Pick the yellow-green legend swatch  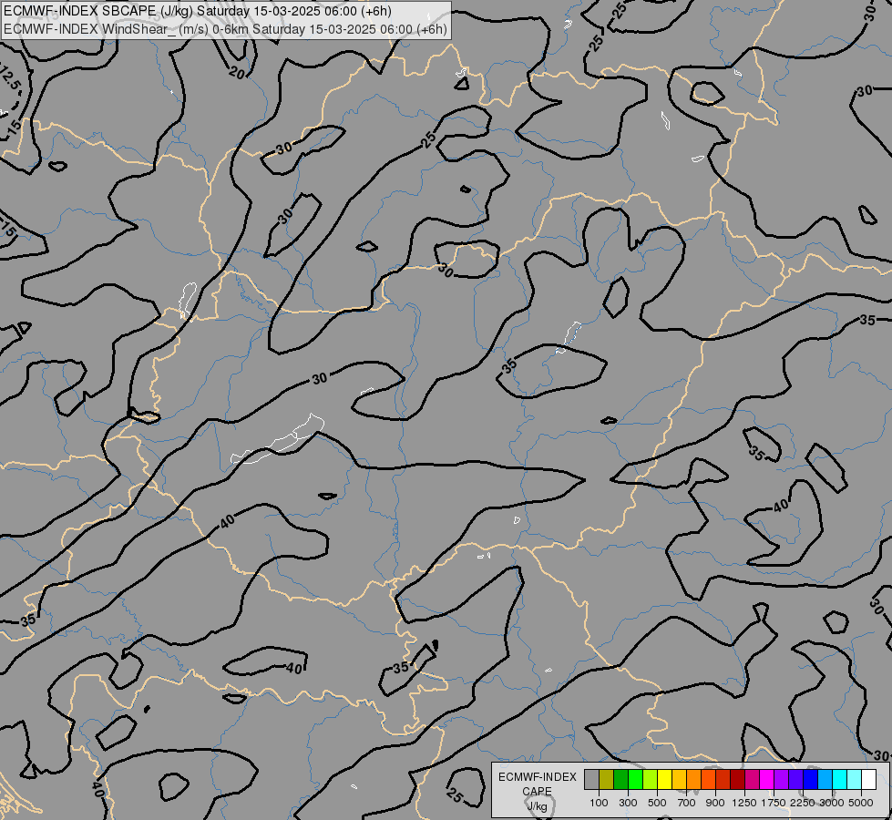tap(650, 779)
